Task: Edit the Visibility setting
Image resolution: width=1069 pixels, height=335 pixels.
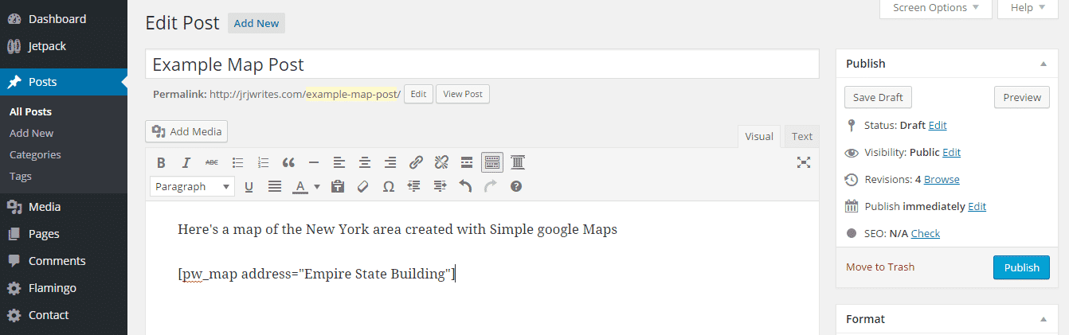Action: tap(952, 153)
